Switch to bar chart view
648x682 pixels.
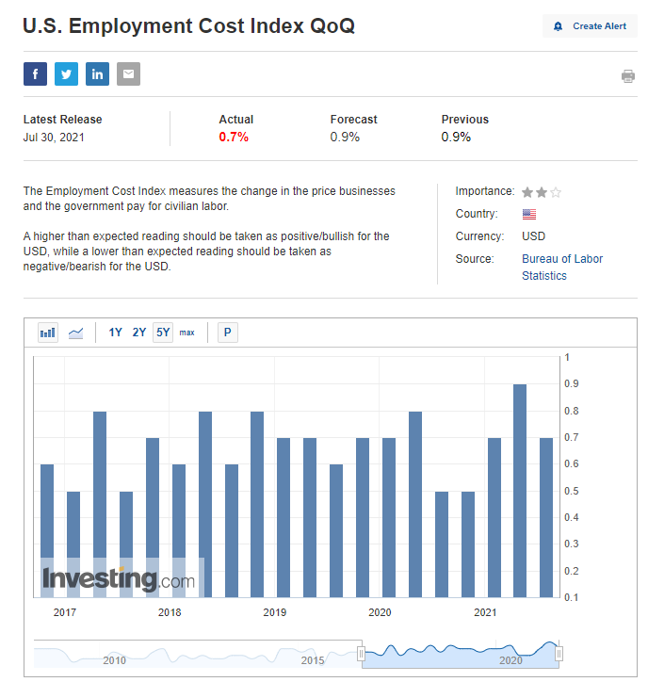pos(48,333)
